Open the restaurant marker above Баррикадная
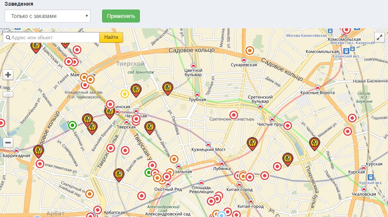The height and width of the screenshot is (217, 388). tap(38, 151)
